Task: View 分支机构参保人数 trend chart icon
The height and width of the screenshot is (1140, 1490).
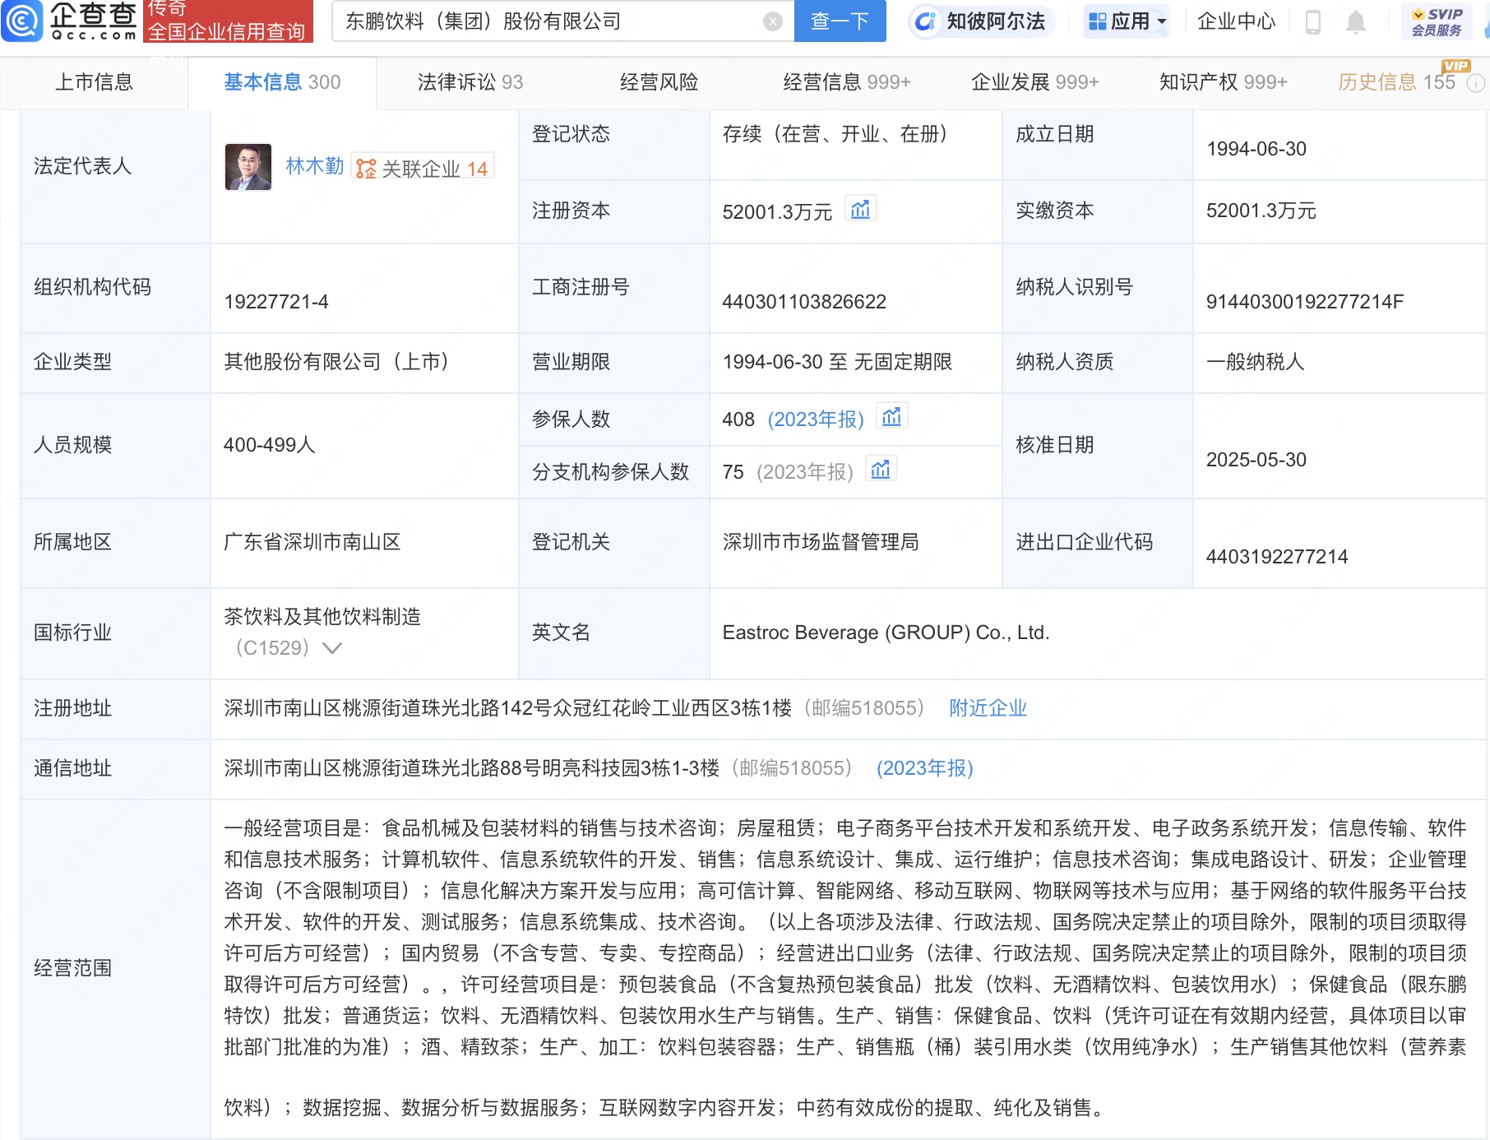Action: click(881, 469)
